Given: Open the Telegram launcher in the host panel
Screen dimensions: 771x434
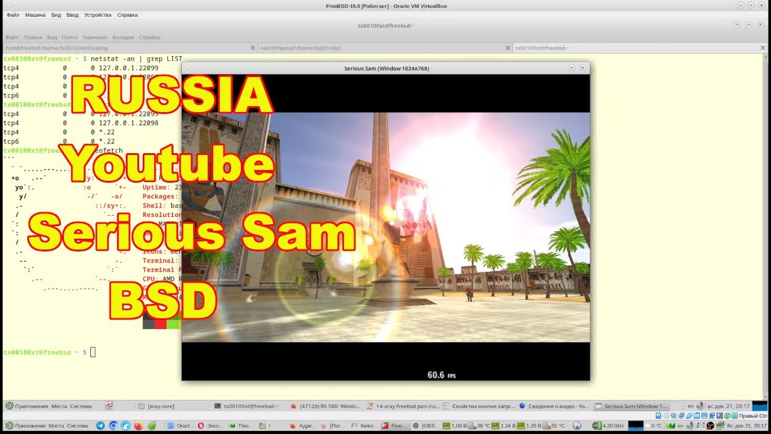Looking at the screenshot, I should [101, 426].
